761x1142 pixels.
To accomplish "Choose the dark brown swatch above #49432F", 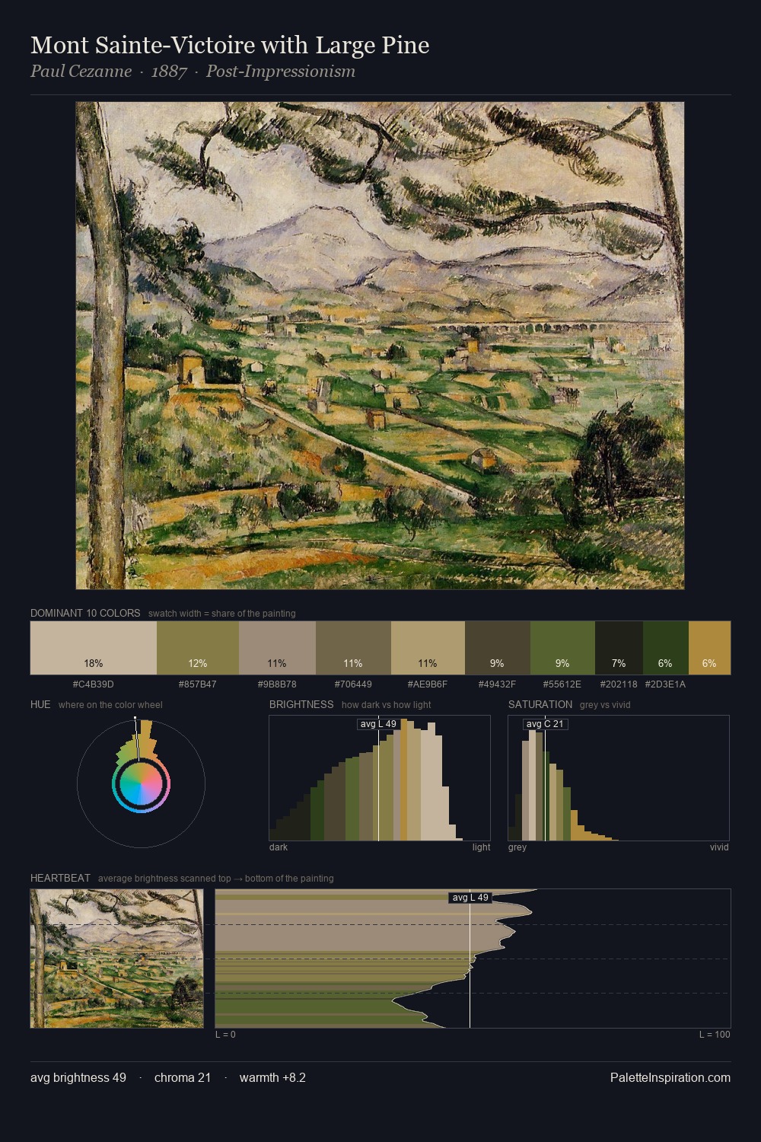I will pos(497,648).
